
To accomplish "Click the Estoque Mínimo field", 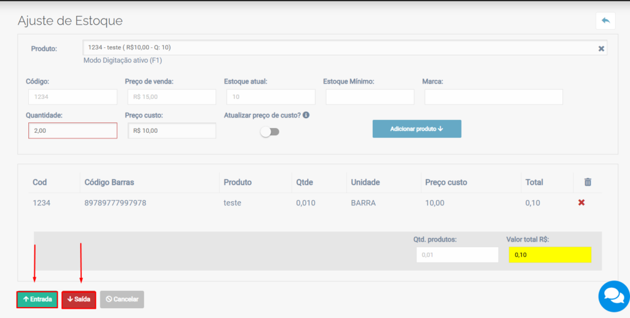I will pyautogui.click(x=370, y=97).
